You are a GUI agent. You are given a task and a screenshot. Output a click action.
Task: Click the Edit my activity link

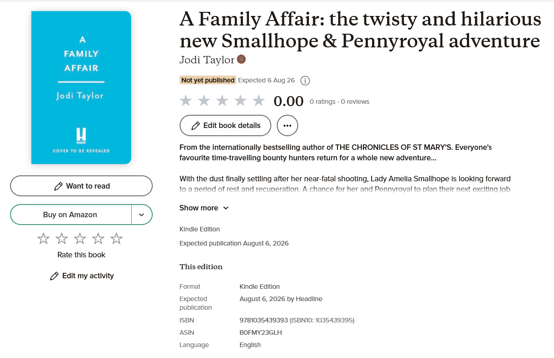pos(88,276)
